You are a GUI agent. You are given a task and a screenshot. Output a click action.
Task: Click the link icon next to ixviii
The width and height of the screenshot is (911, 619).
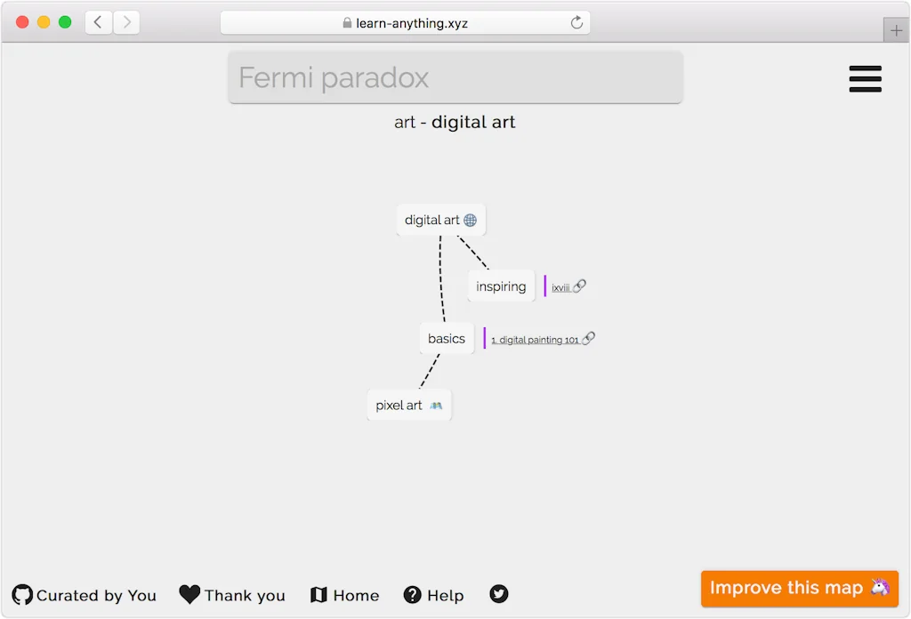pos(581,286)
